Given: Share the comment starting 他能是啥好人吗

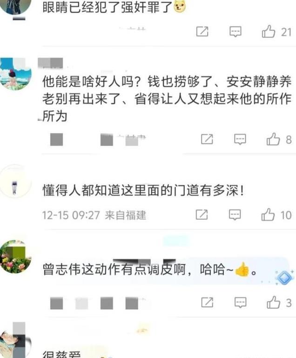Looking at the screenshot, I should point(207,139).
